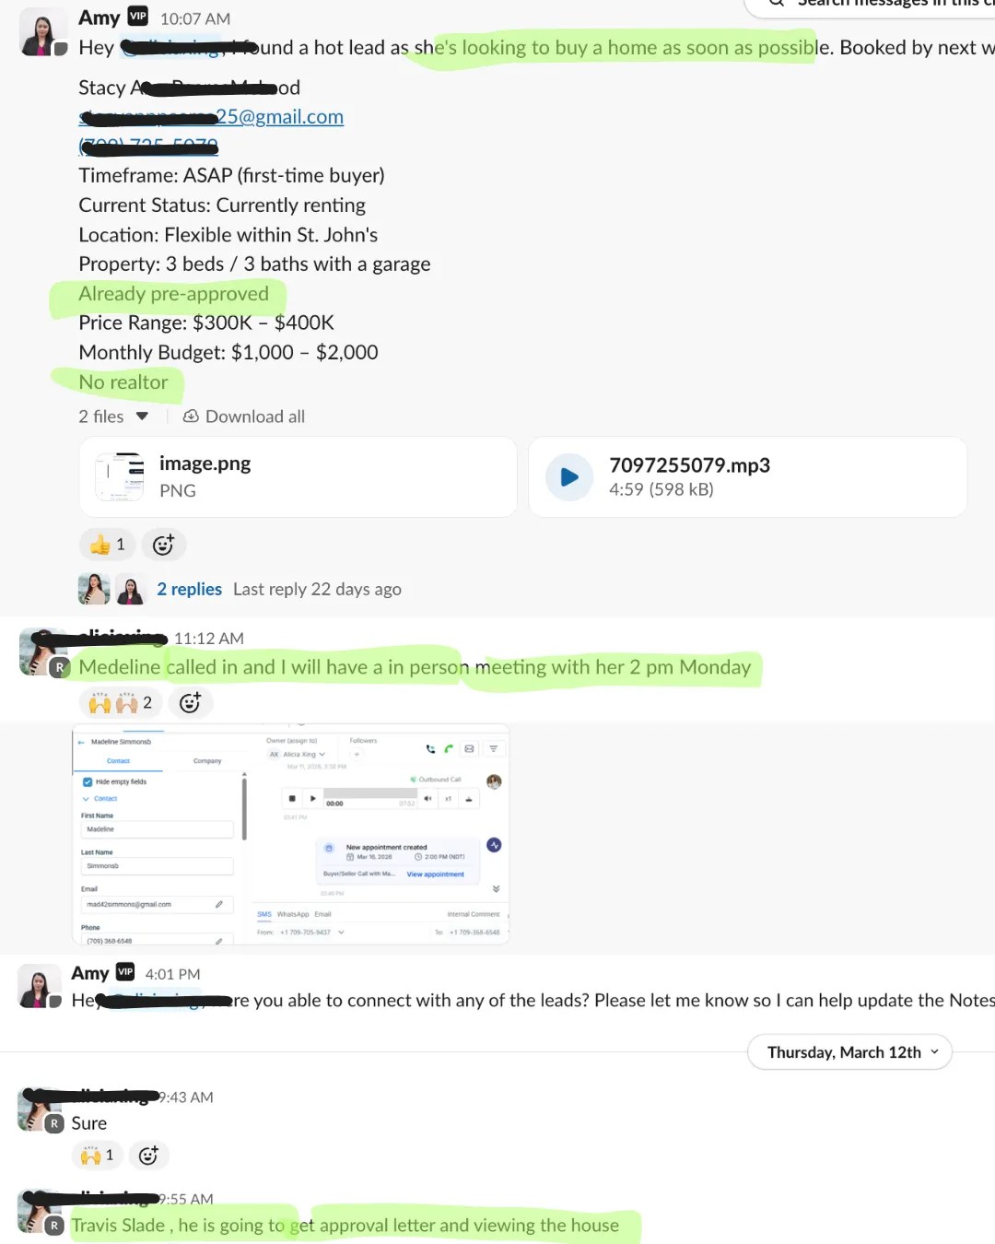Click the Download all cloud icon
This screenshot has height=1244, width=995.
191,417
